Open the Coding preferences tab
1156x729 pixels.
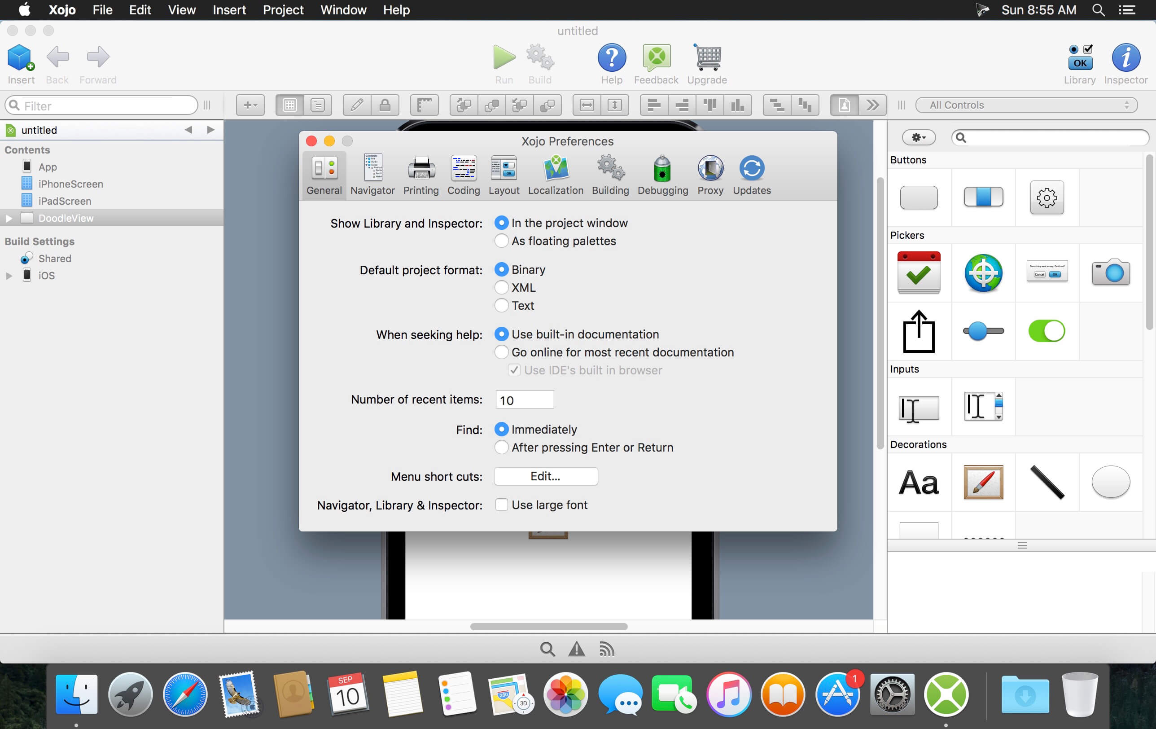(x=463, y=175)
